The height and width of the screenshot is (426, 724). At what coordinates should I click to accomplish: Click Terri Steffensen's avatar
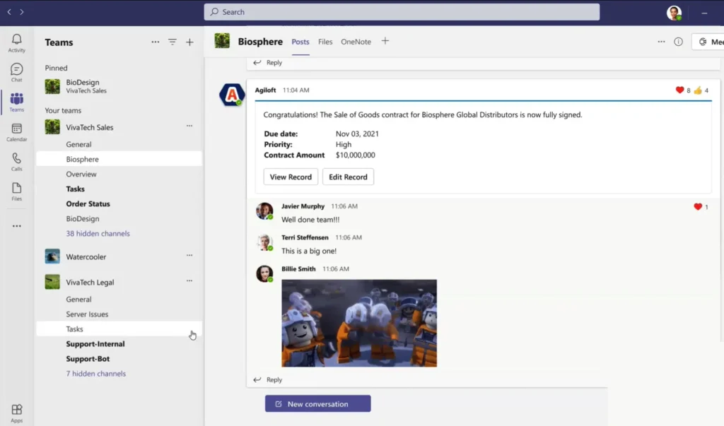264,242
